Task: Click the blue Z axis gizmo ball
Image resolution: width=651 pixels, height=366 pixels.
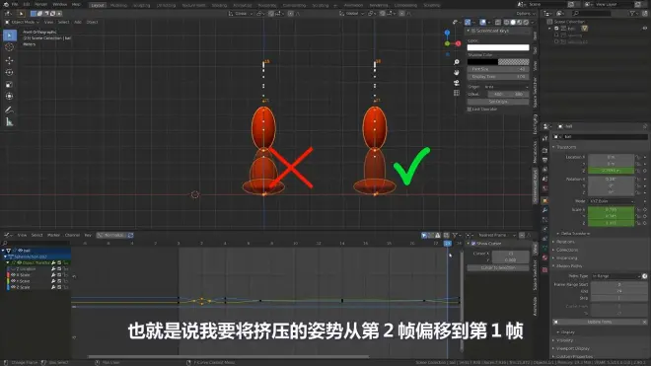Action: tap(447, 33)
